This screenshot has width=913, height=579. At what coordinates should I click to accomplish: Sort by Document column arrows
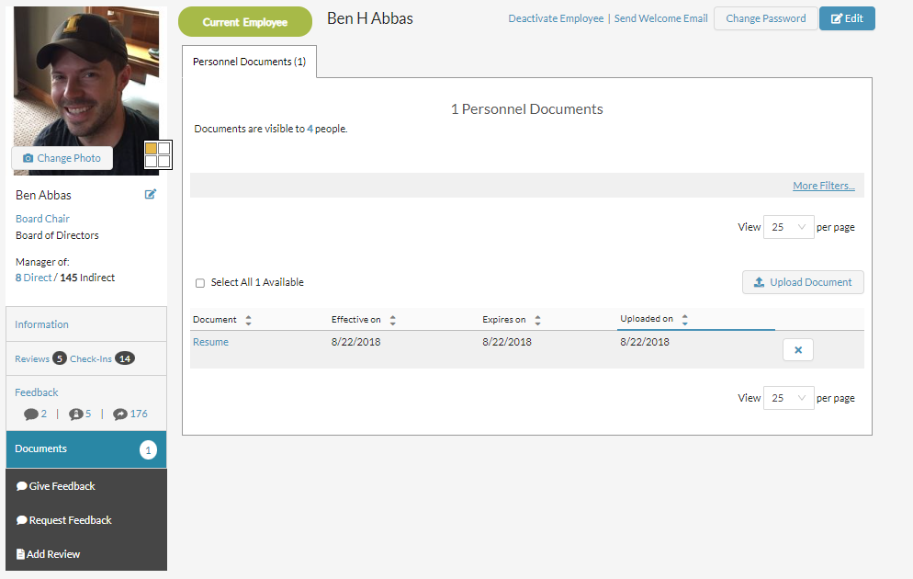[x=249, y=320]
